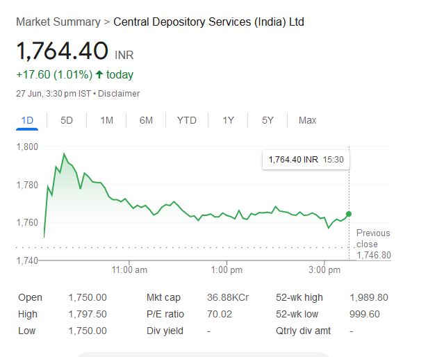The width and height of the screenshot is (428, 357).
Task: Click the Market Summary breadcrumb link
Action: click(x=58, y=22)
